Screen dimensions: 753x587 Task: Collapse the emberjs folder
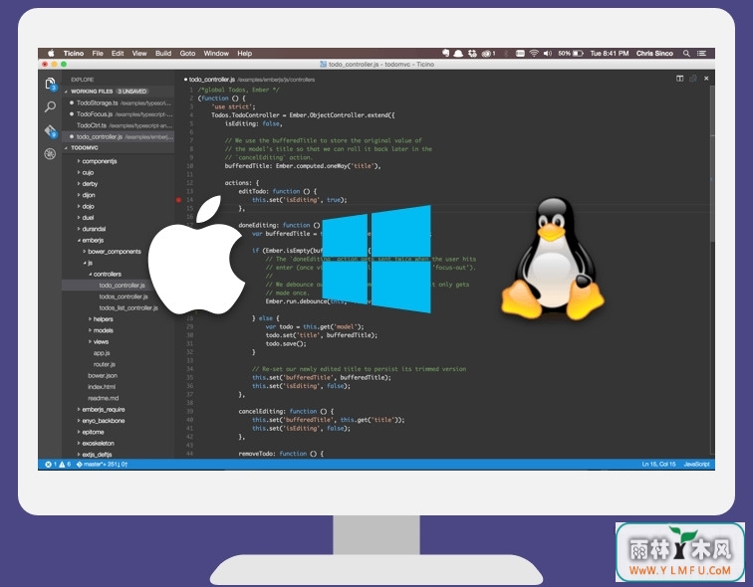coord(79,240)
